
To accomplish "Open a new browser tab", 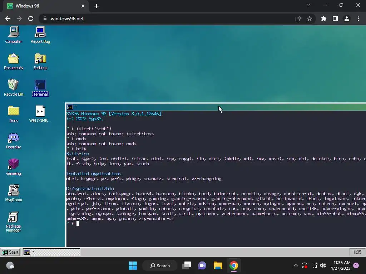I will (x=97, y=6).
